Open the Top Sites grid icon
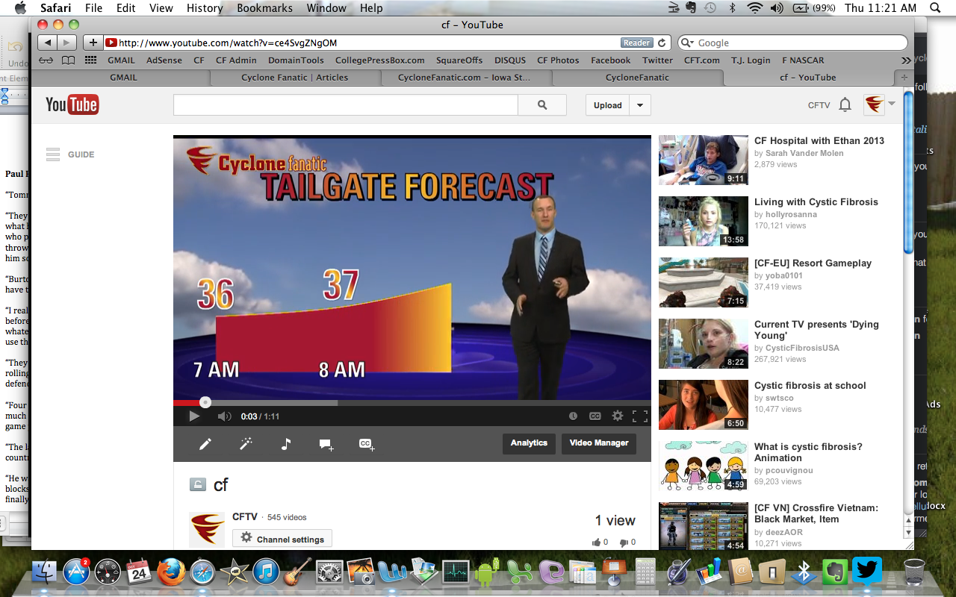 pos(90,60)
